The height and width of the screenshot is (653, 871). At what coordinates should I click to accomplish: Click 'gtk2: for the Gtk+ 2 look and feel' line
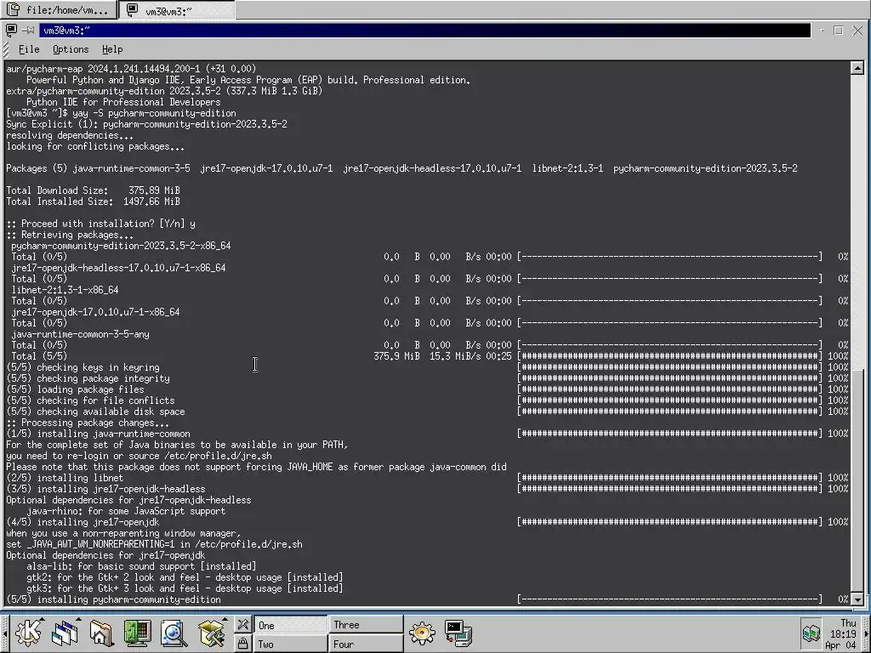click(x=185, y=577)
